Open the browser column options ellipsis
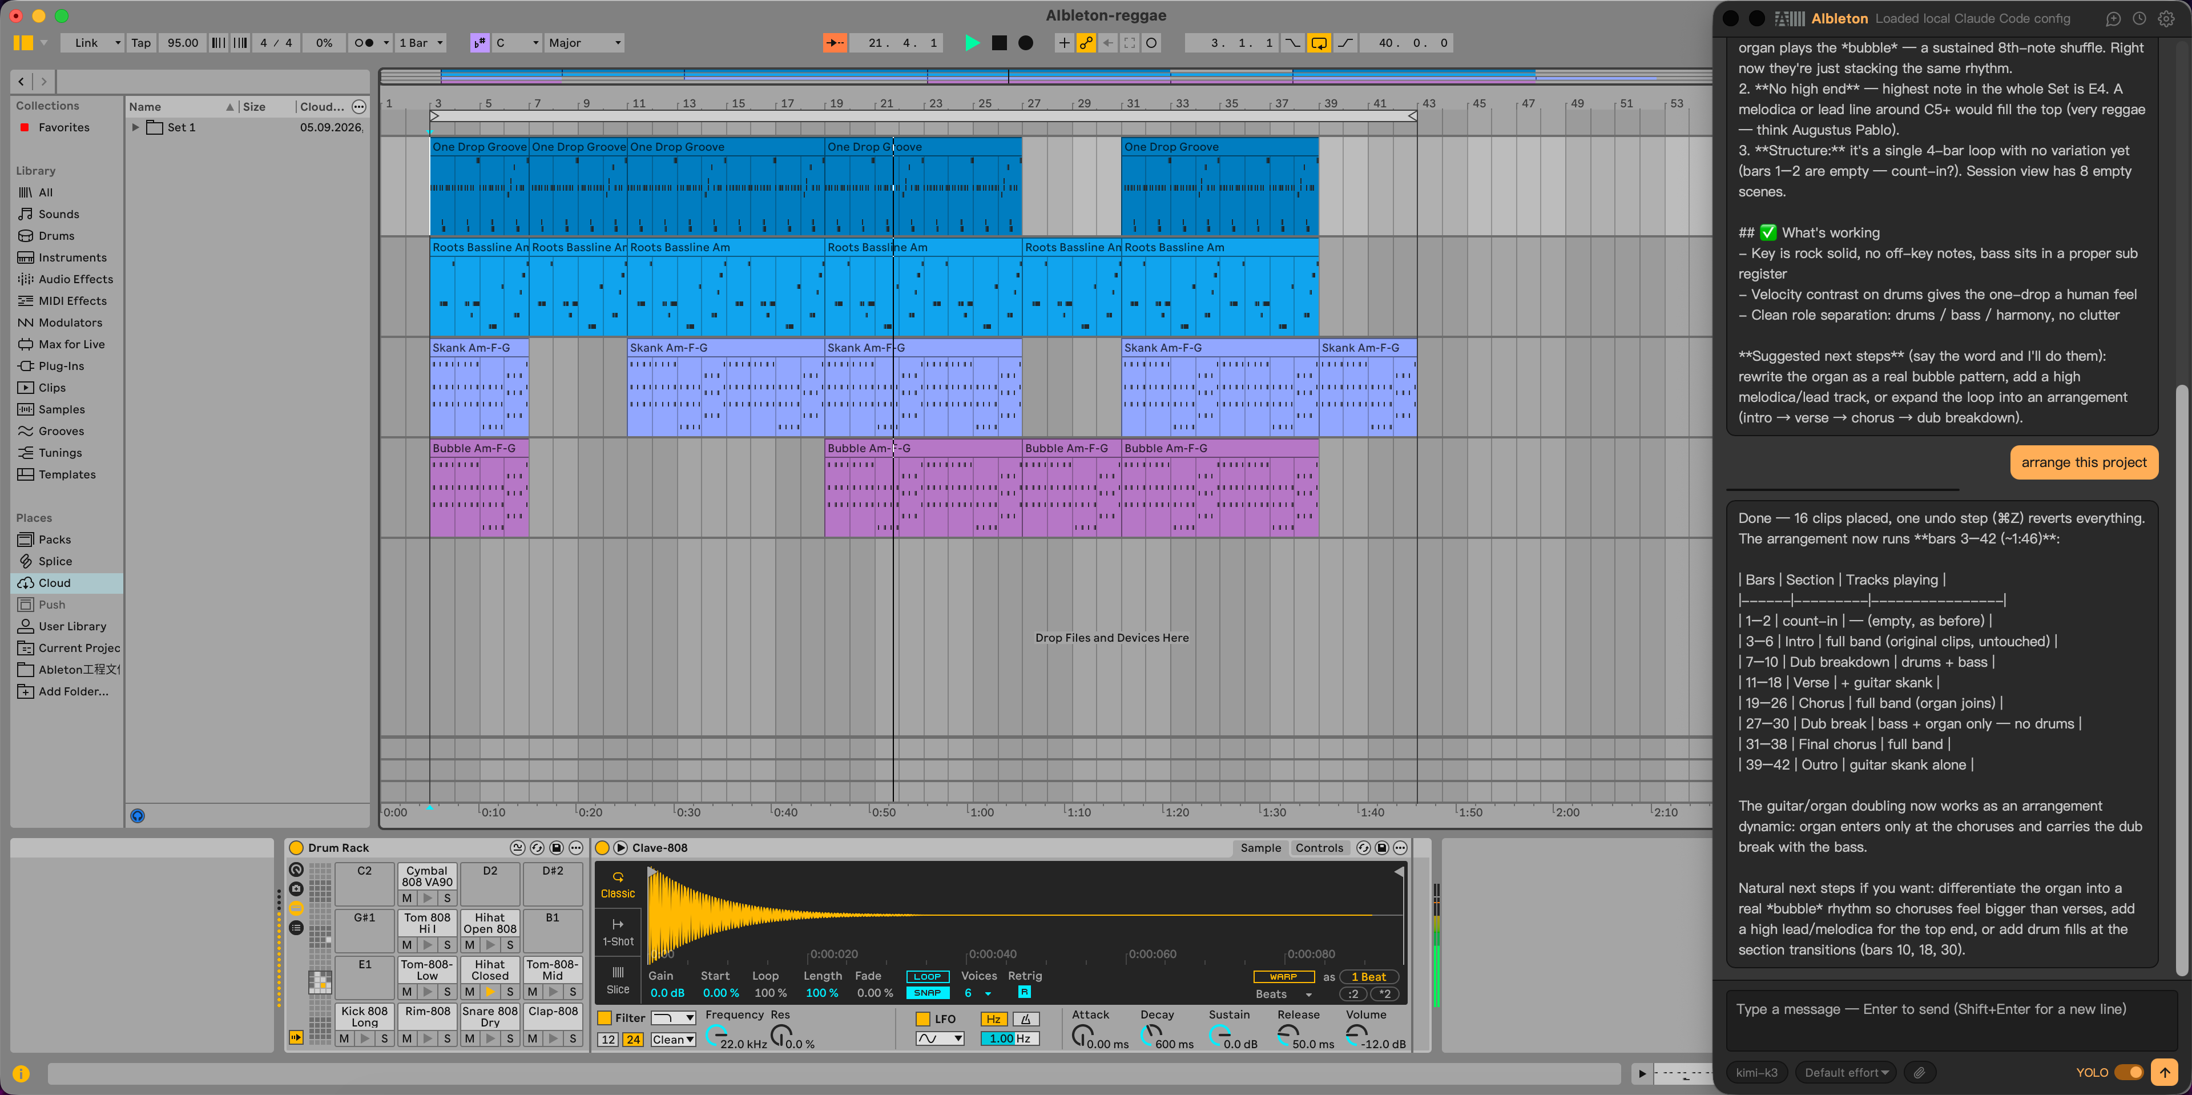 359,106
